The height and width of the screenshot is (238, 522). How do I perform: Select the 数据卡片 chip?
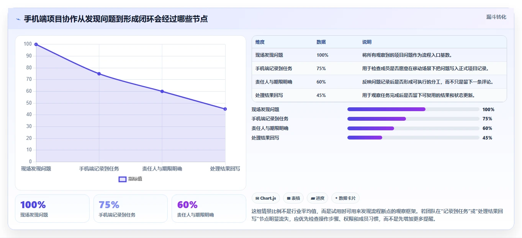pyautogui.click(x=345, y=198)
